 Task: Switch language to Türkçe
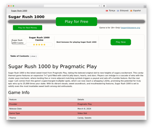(112, 11)
